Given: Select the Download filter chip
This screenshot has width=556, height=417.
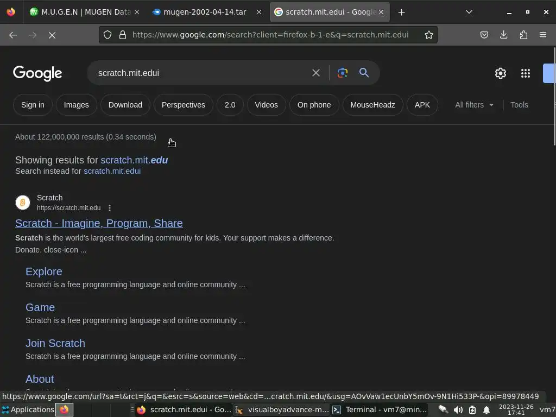Looking at the screenshot, I should click(x=125, y=105).
